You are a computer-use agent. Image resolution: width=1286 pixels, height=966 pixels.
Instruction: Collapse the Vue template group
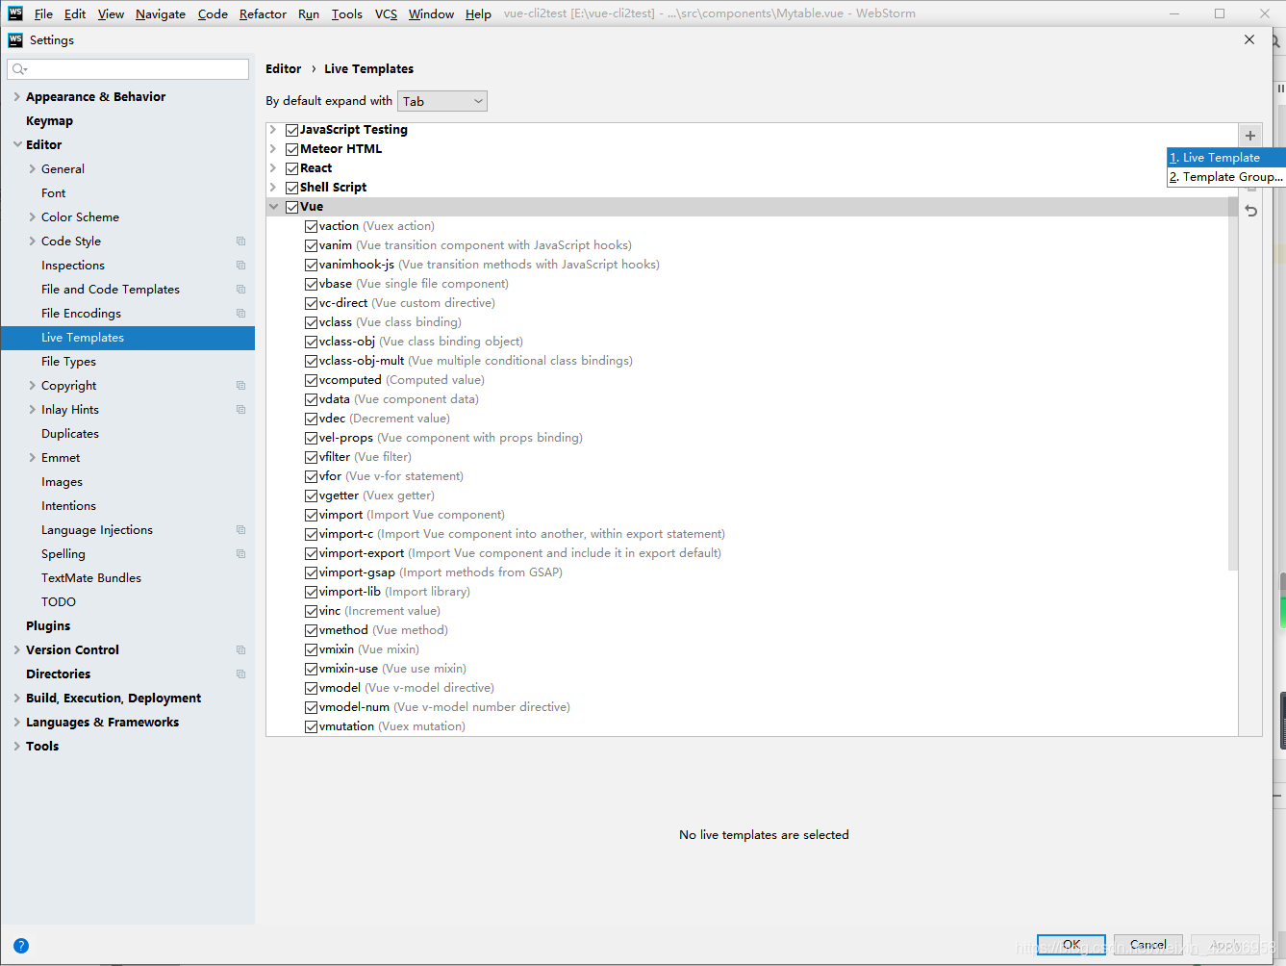[x=273, y=207]
